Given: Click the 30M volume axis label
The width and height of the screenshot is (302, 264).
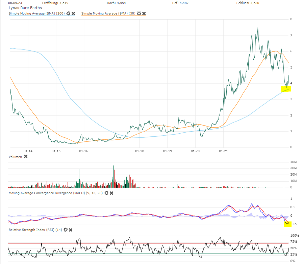Looking at the screenshot, I should (x=293, y=168).
